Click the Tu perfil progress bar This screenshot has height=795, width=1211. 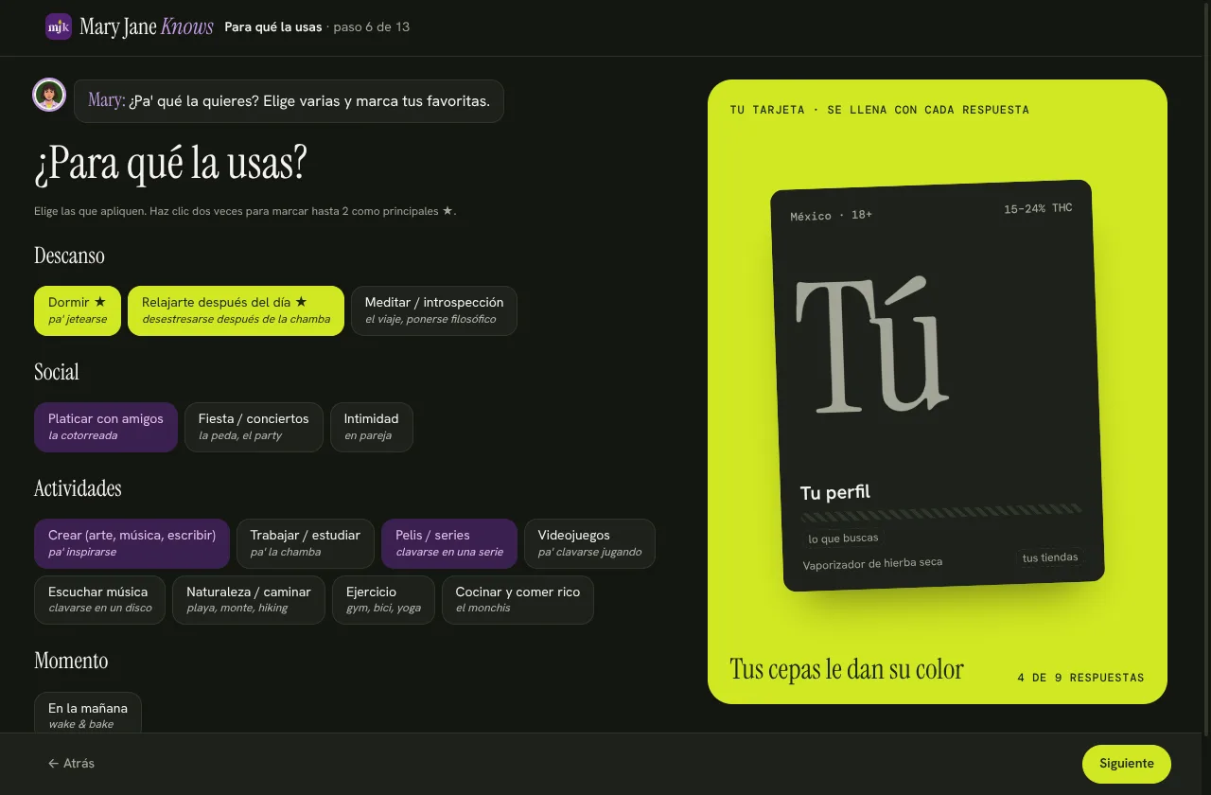[x=941, y=513]
